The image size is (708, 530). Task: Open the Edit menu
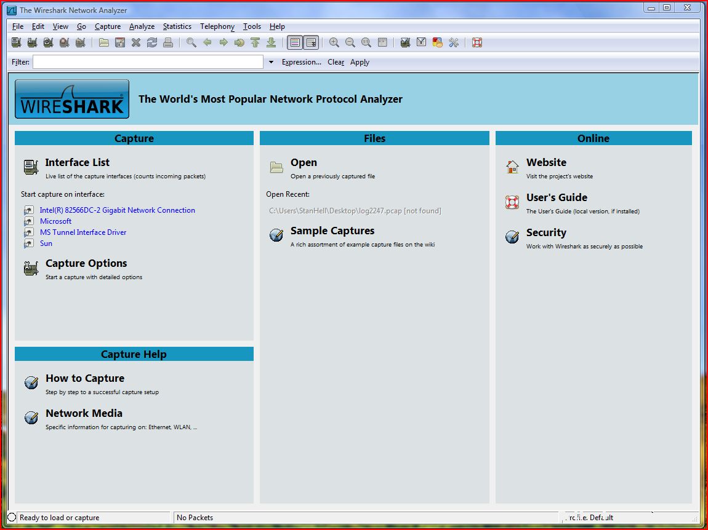38,26
